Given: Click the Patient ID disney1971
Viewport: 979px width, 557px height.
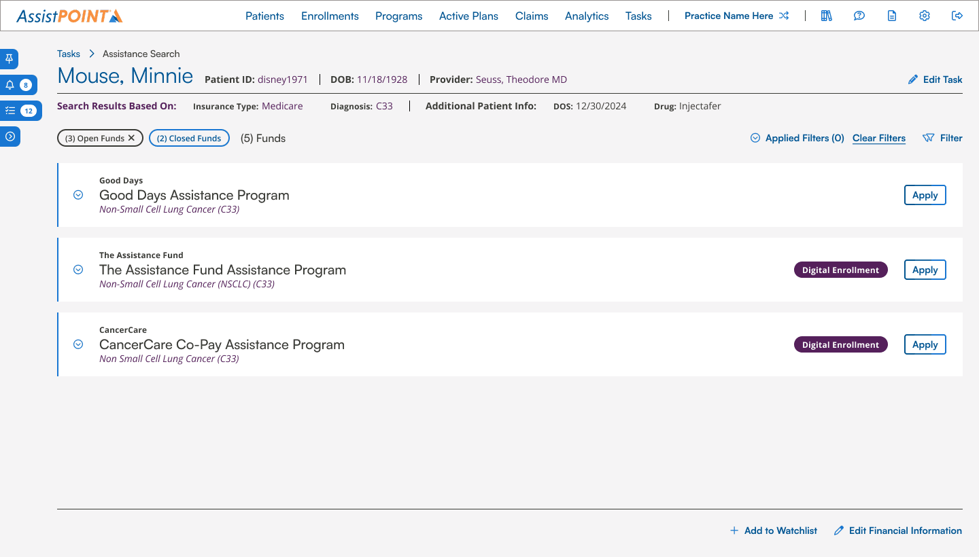Looking at the screenshot, I should coord(283,79).
